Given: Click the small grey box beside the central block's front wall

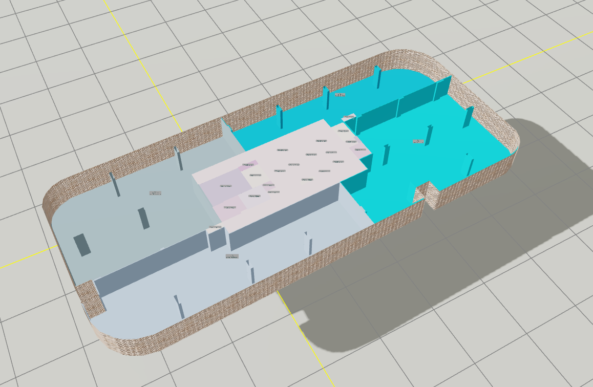Looking at the screenshot, I should point(217,240).
